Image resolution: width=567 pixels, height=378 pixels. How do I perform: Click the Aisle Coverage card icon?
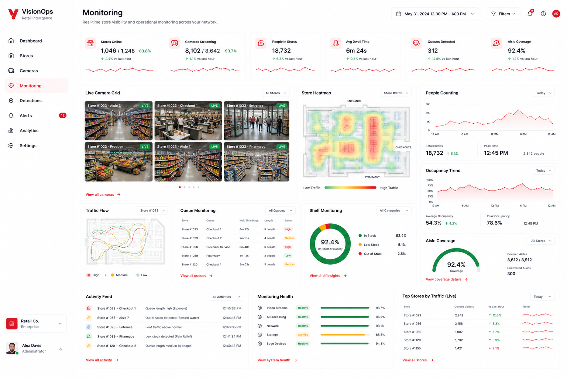click(496, 43)
